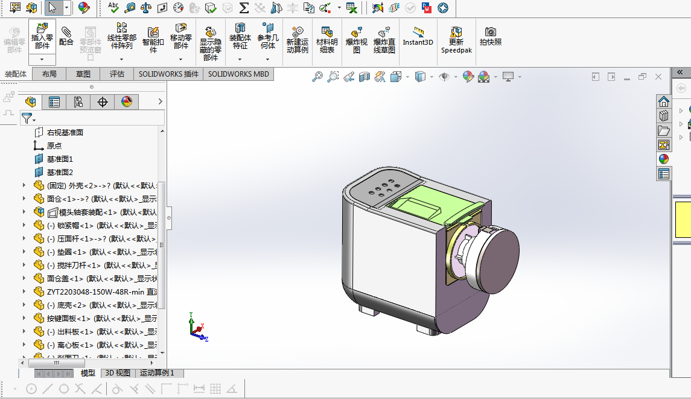Select 右视基准面 in the tree
The height and width of the screenshot is (399, 691).
[65, 132]
